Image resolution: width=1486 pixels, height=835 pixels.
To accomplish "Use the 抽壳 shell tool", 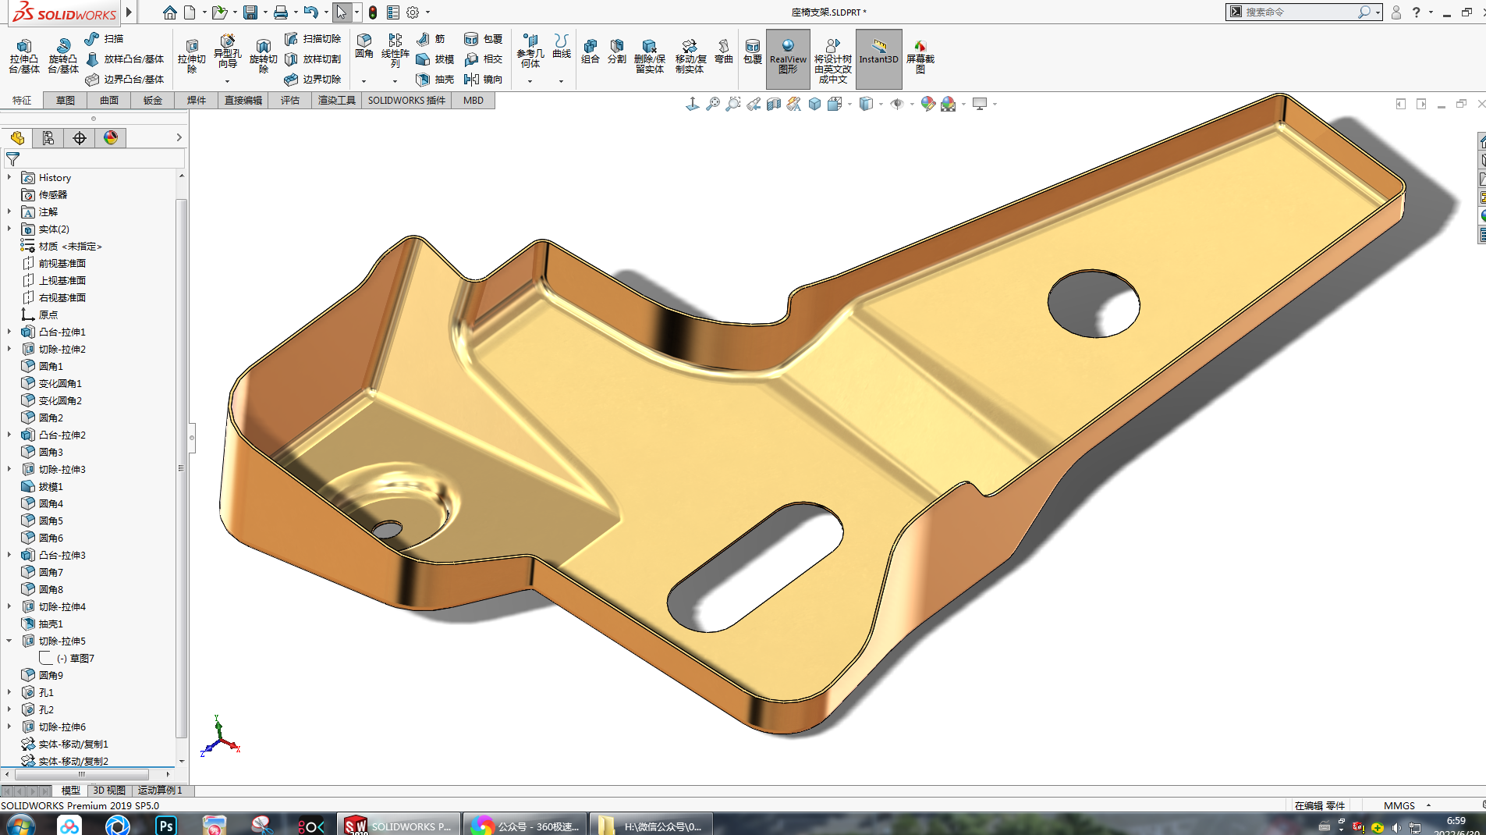I will pyautogui.click(x=435, y=80).
